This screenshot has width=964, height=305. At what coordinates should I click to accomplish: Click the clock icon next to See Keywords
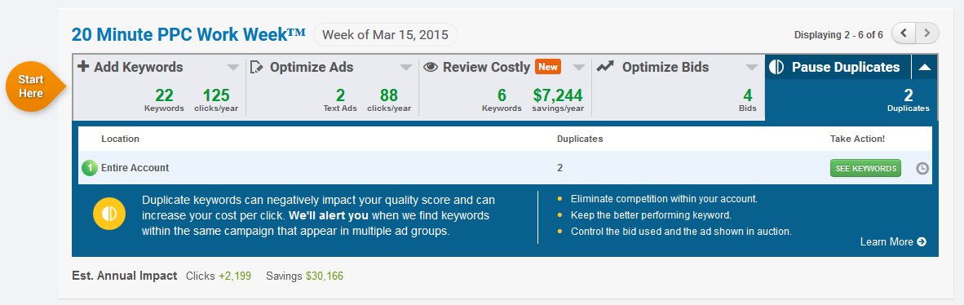922,168
